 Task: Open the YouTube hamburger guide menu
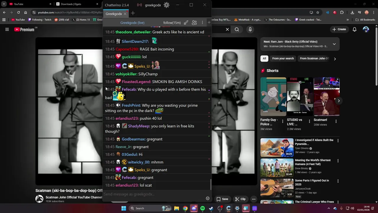point(7,29)
